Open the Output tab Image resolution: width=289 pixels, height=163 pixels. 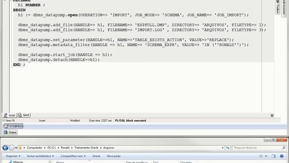pos(10,132)
